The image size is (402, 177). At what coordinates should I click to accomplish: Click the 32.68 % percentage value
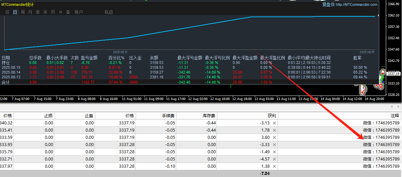tap(115, 72)
